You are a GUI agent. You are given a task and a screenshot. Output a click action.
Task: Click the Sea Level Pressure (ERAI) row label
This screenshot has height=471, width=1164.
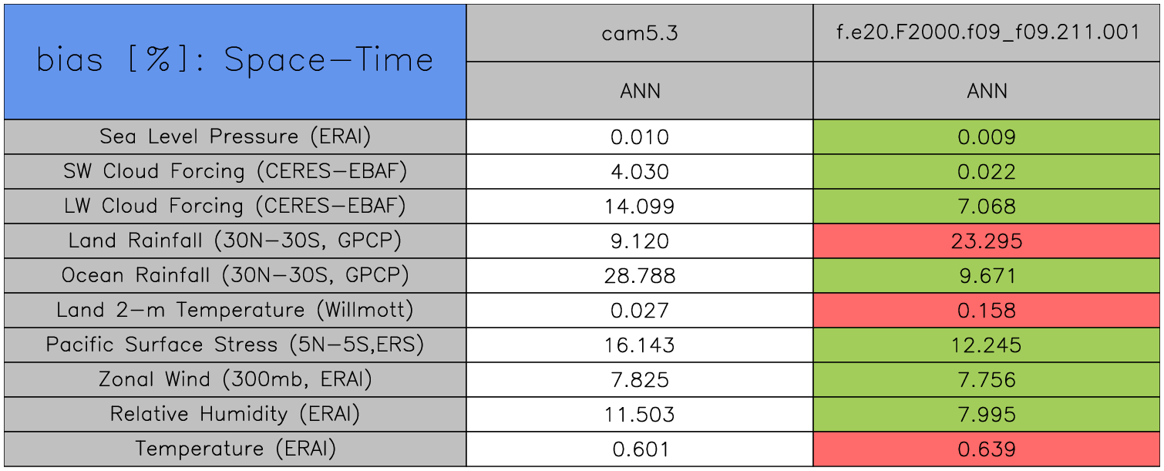pyautogui.click(x=234, y=137)
